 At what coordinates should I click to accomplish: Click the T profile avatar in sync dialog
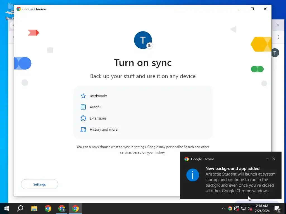(143, 40)
